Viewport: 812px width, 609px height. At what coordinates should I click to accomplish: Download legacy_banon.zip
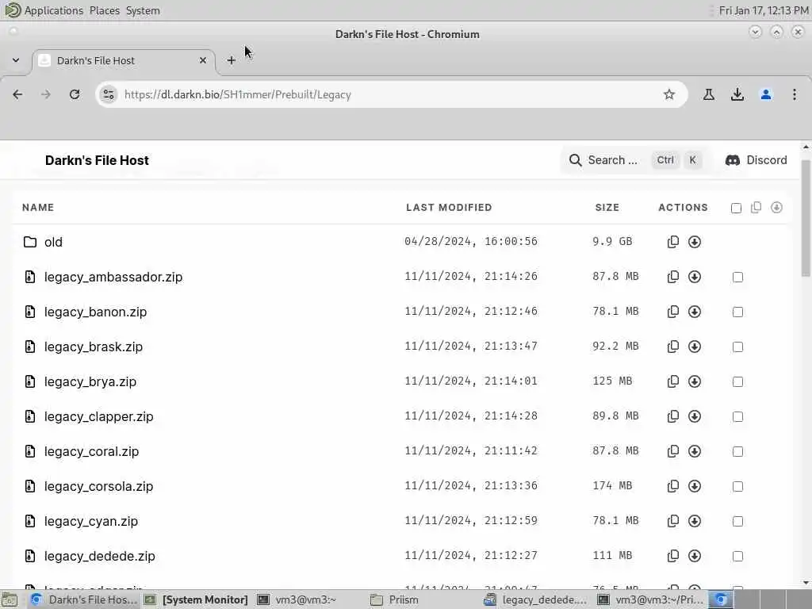(x=695, y=312)
